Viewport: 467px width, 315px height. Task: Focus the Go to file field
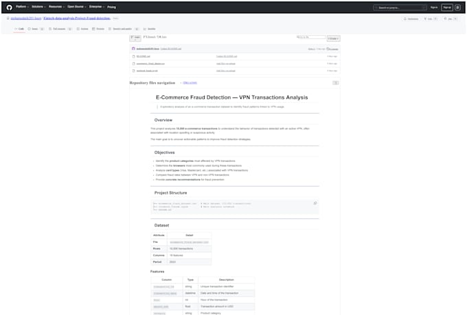click(x=311, y=37)
